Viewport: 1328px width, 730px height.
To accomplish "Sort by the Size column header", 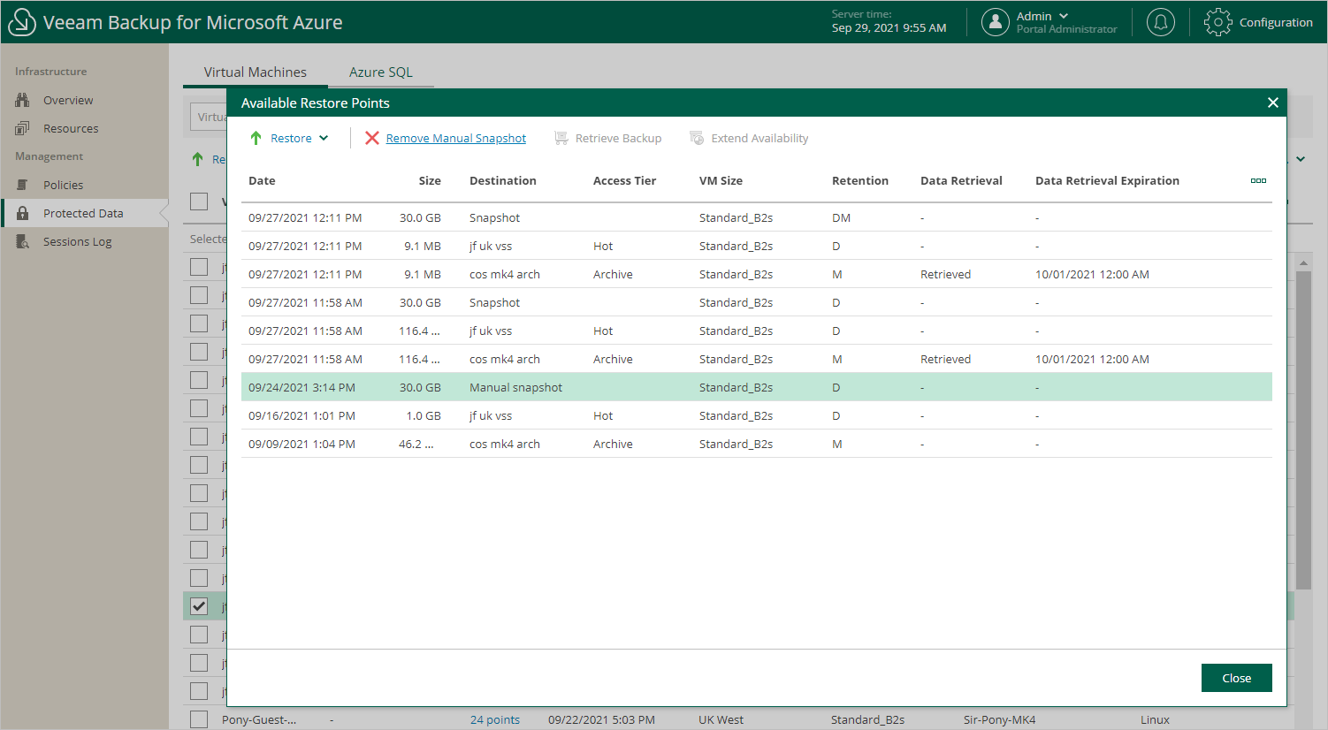I will tap(430, 180).
